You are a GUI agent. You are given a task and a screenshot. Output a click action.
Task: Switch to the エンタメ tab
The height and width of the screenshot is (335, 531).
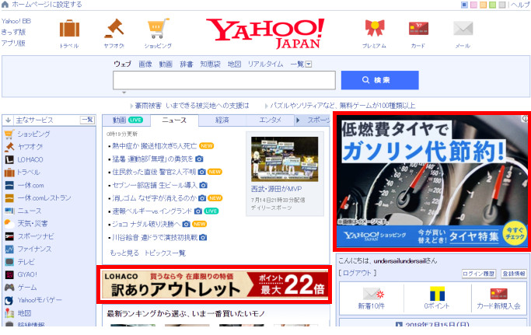pyautogui.click(x=271, y=120)
